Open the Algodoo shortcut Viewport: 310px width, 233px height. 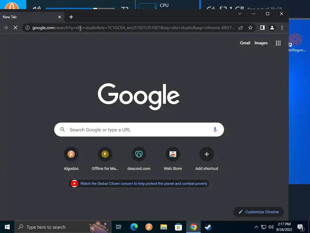[71, 159]
